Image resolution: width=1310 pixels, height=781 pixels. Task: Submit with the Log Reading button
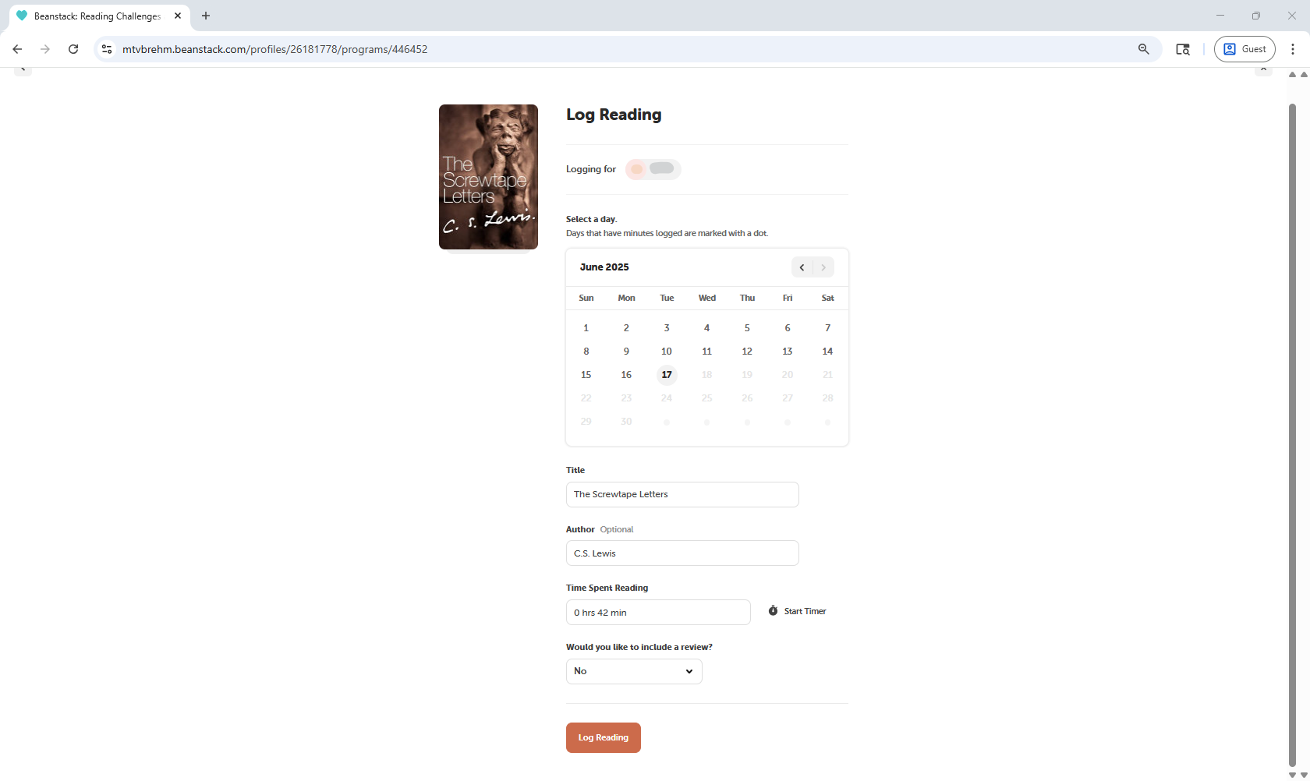(x=604, y=737)
